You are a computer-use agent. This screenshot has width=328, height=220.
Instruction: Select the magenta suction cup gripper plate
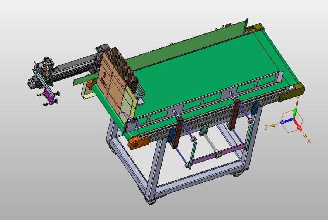[x=49, y=96]
